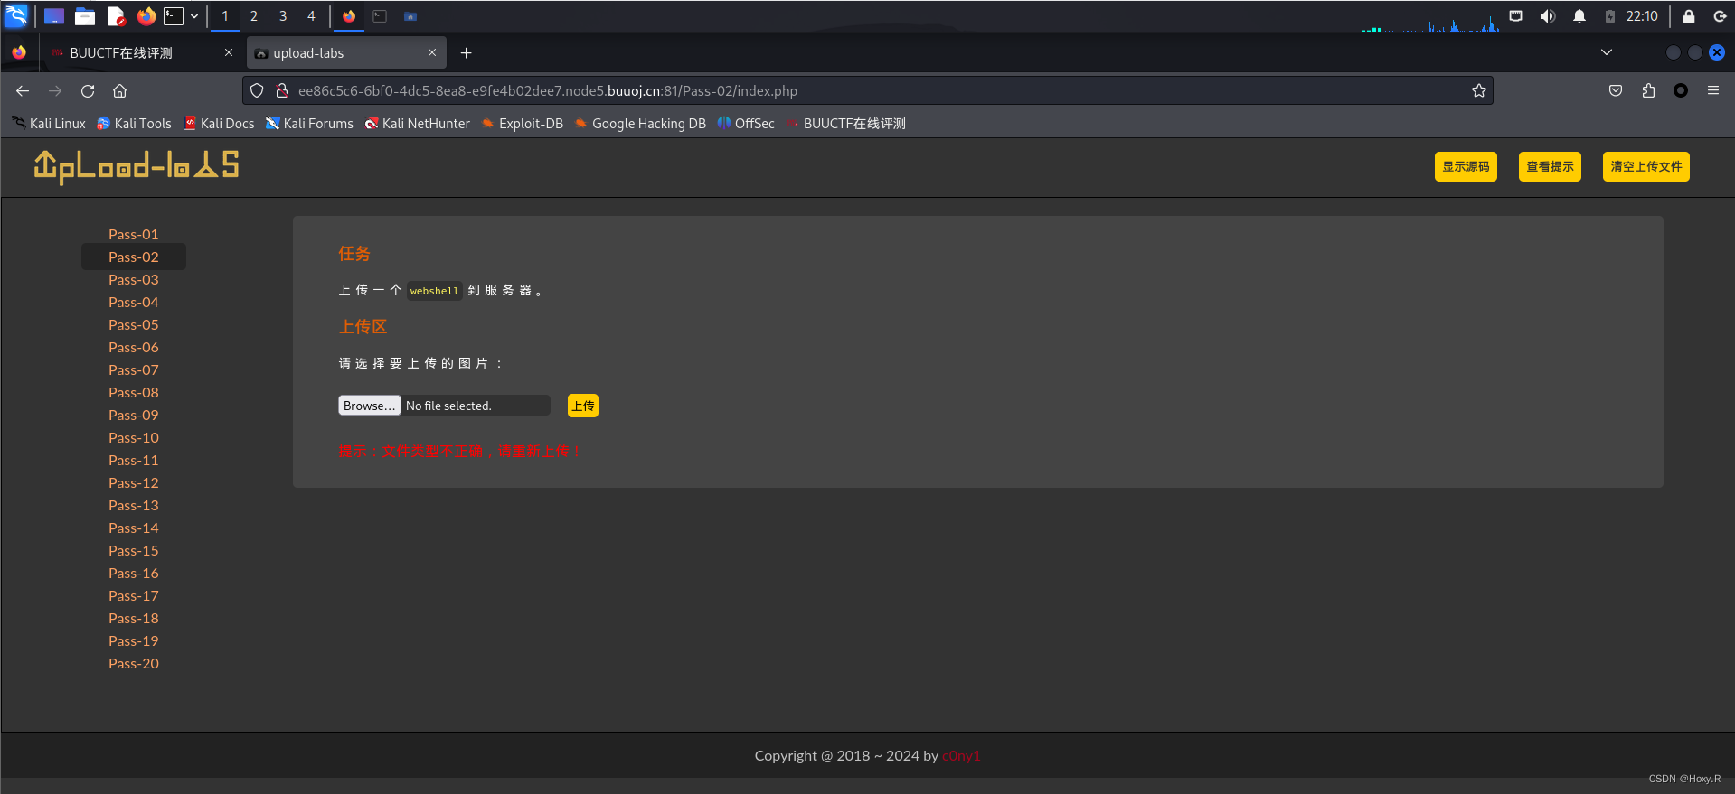Select Pass-13 in the sidebar
The height and width of the screenshot is (794, 1735).
134,505
